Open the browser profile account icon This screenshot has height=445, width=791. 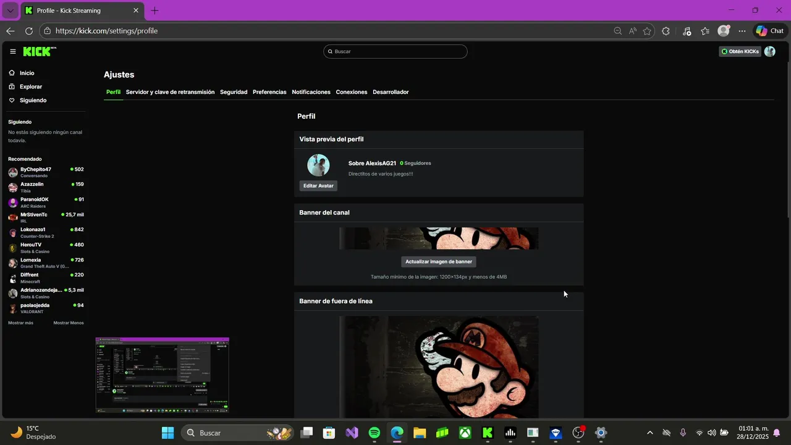[x=723, y=31]
